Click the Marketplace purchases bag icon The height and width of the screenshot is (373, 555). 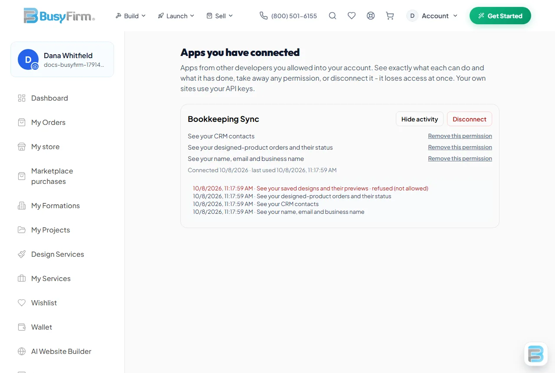(22, 176)
